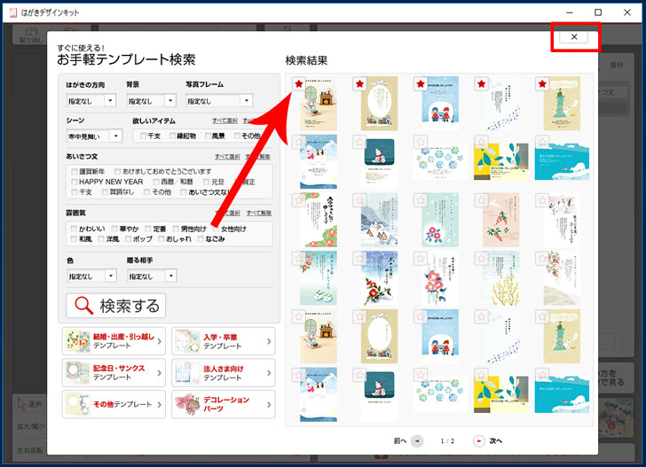Open 入学・卒業 templates
This screenshot has height=467, width=646.
pos(224,341)
